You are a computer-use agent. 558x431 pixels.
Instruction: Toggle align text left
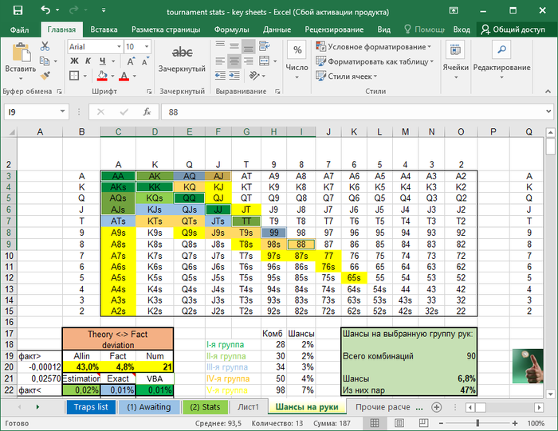tap(220, 61)
